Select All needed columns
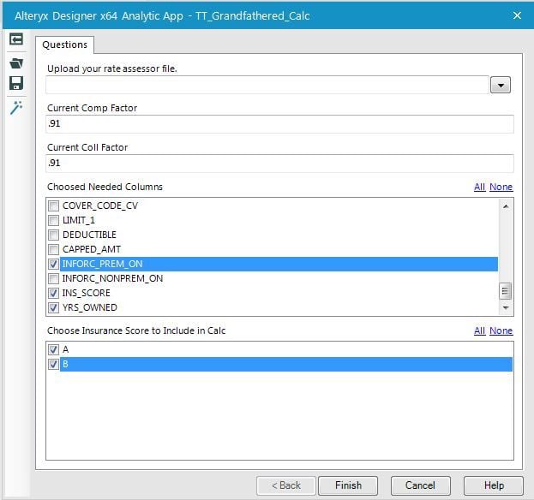This screenshot has width=534, height=500. [479, 187]
